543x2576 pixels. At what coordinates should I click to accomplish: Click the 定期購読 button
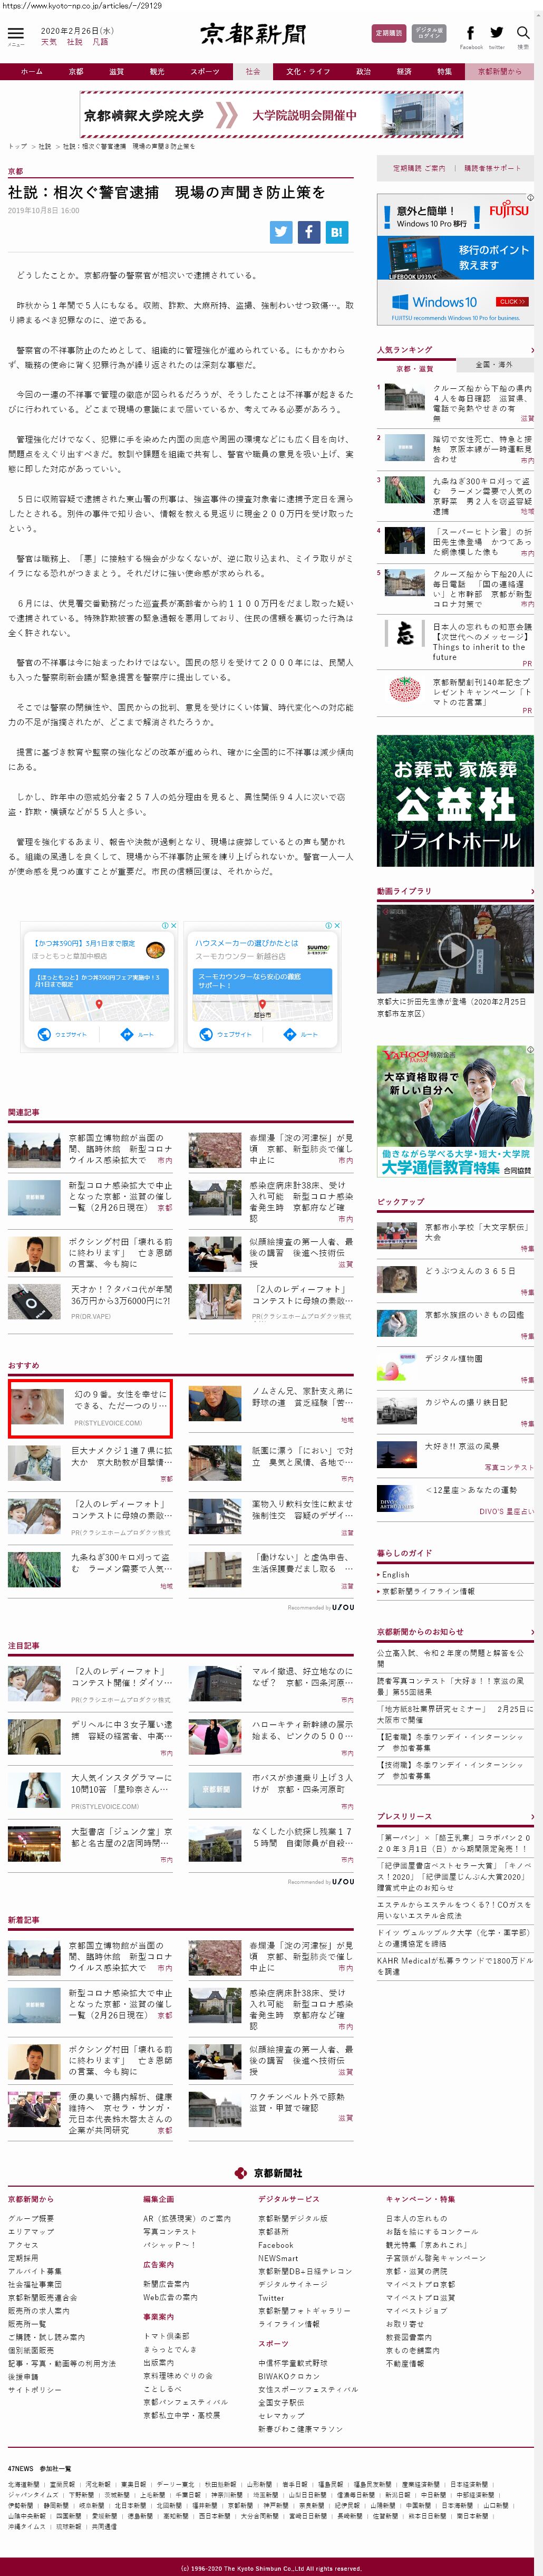pyautogui.click(x=389, y=33)
